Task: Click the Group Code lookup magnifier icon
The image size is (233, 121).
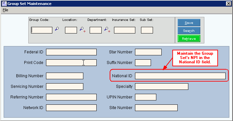Action: tap(57, 29)
